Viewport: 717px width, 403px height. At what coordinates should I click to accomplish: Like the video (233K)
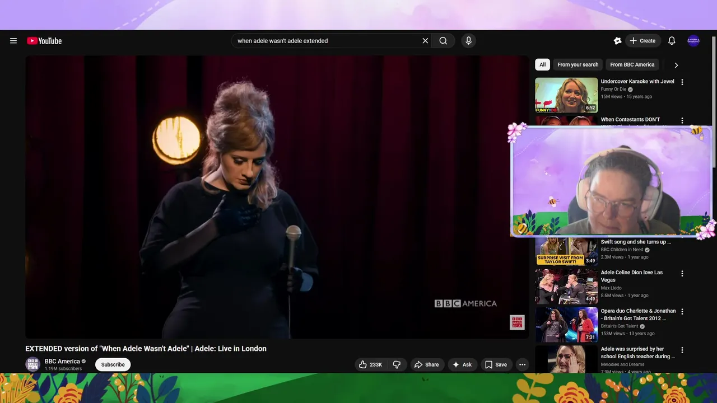point(371,364)
